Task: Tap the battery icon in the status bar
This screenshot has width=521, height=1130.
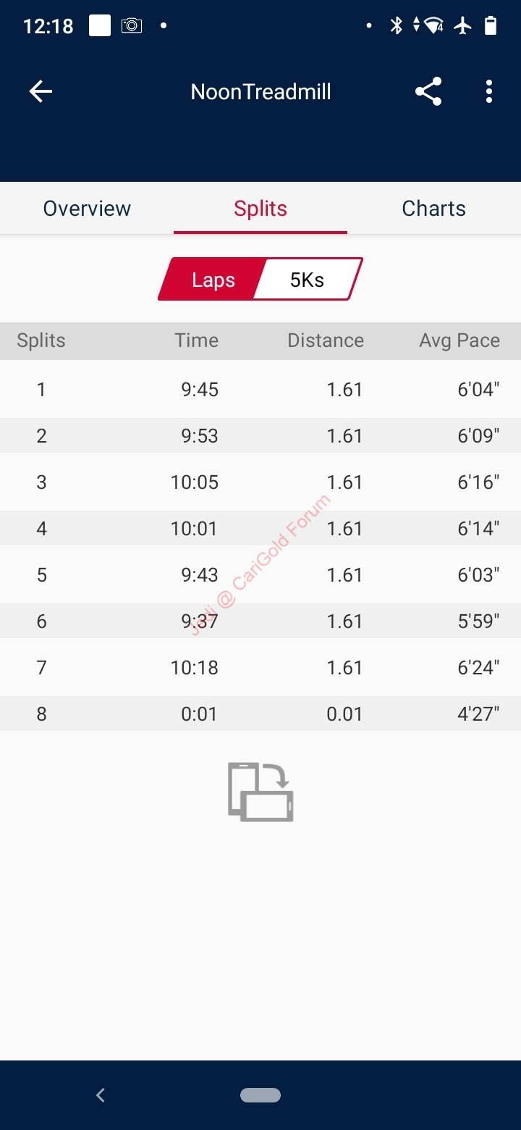Action: (491, 26)
